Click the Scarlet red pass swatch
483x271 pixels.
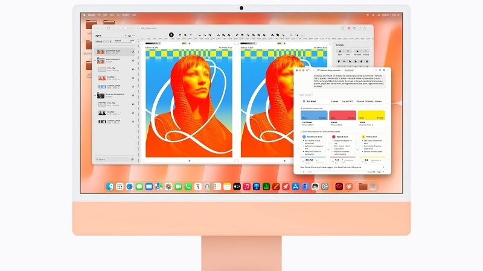[342, 115]
